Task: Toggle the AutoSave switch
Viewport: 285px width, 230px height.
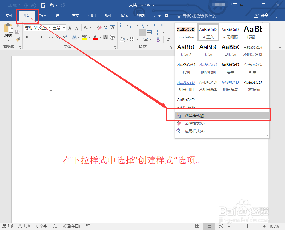Action: tap(30, 6)
